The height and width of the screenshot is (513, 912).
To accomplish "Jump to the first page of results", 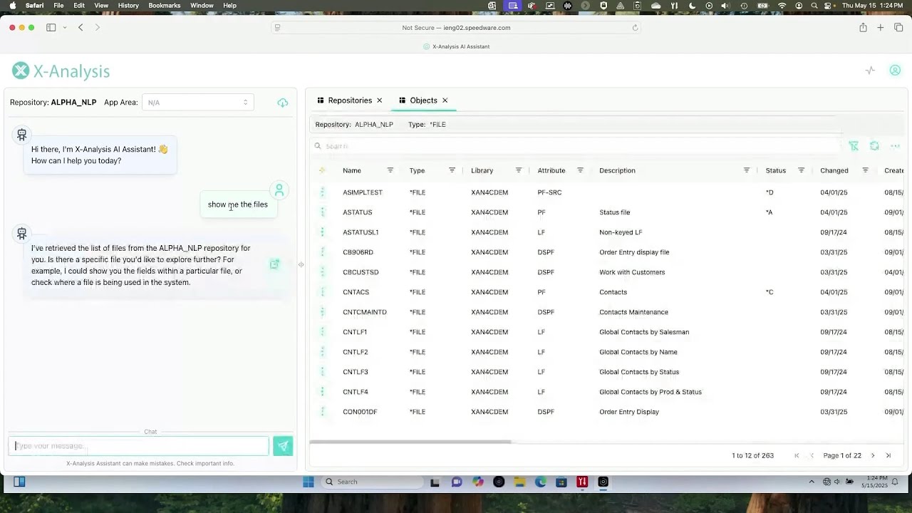I will pyautogui.click(x=797, y=455).
